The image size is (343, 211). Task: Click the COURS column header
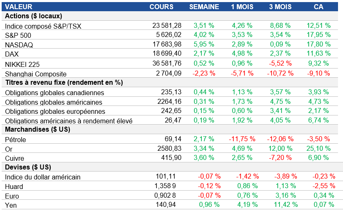coord(162,7)
